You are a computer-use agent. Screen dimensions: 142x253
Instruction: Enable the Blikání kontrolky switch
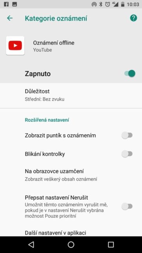(x=127, y=154)
